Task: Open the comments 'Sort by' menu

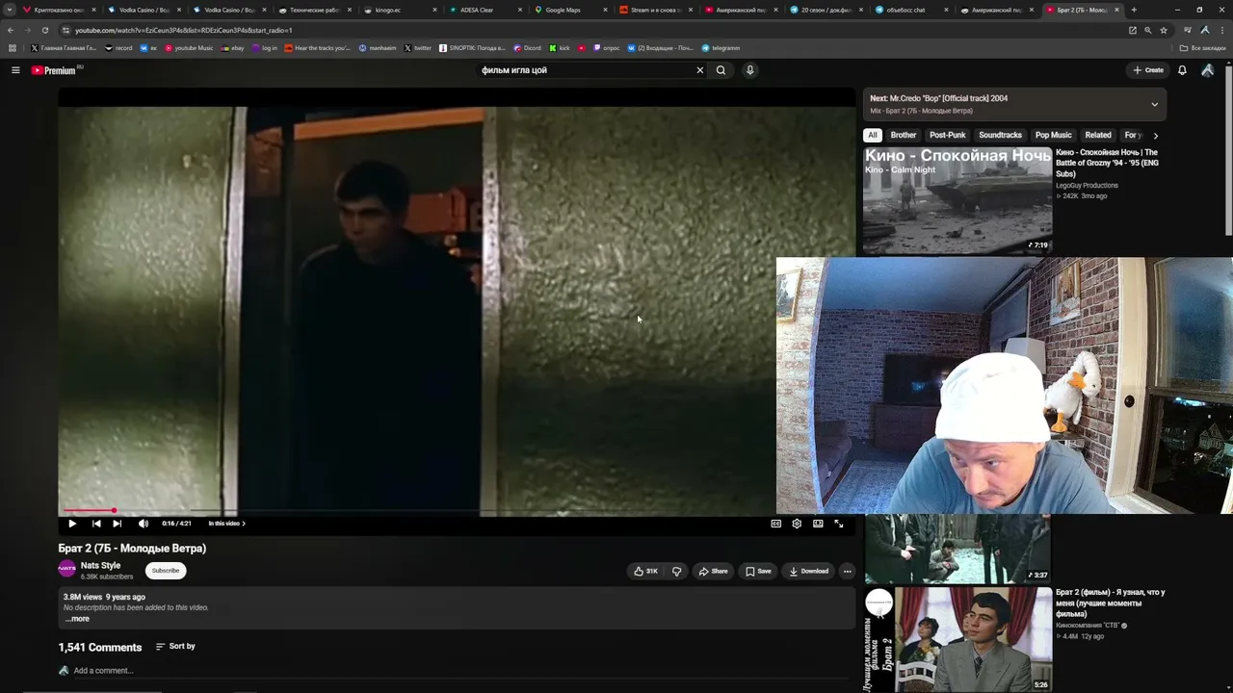Action: (175, 647)
